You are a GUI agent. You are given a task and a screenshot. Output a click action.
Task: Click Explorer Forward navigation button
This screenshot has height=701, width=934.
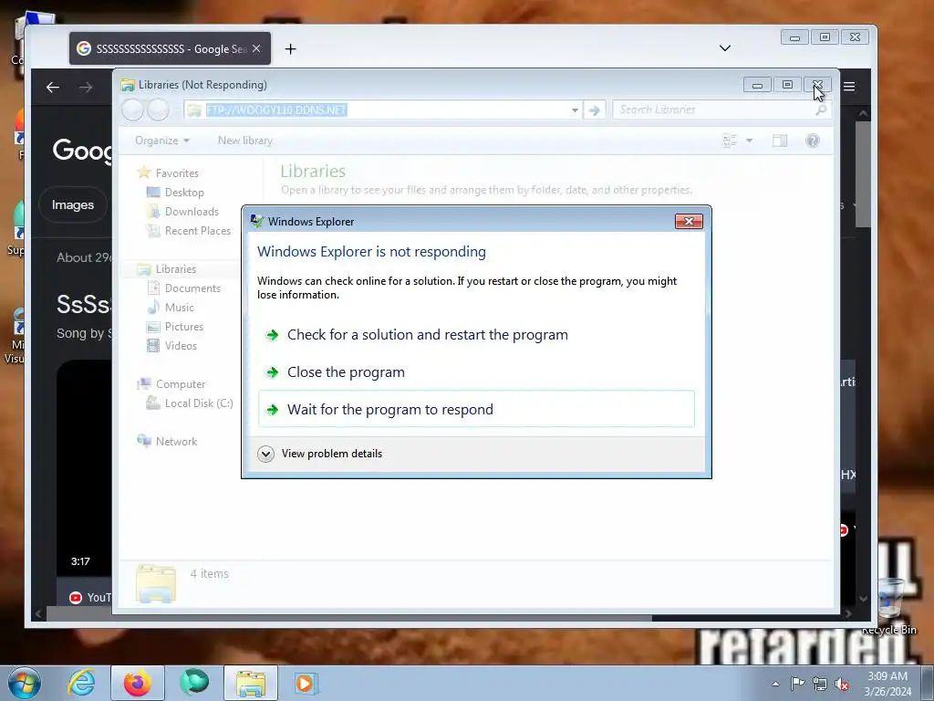point(158,110)
